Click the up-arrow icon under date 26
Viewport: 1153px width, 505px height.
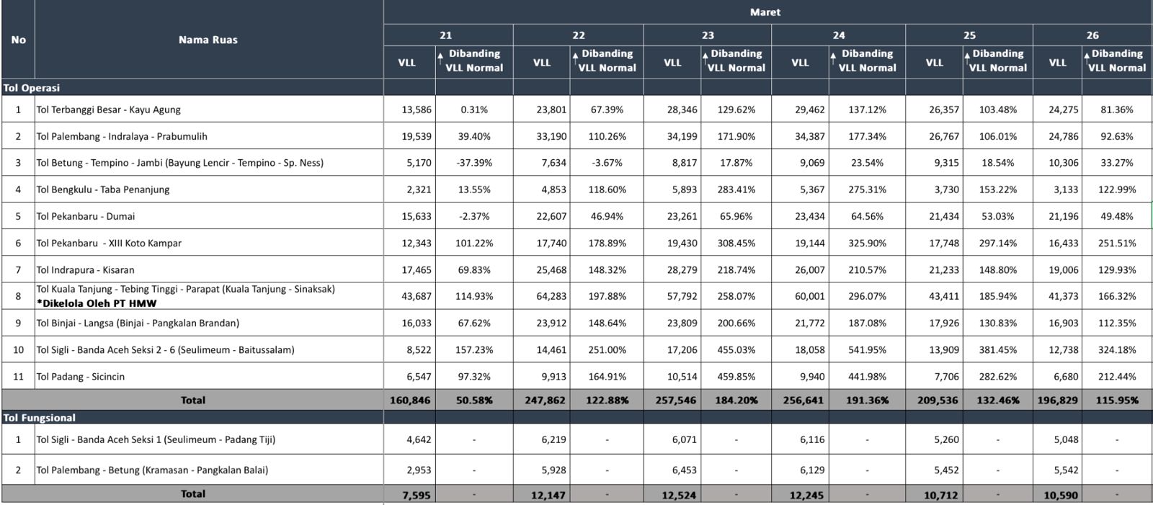pos(1086,57)
